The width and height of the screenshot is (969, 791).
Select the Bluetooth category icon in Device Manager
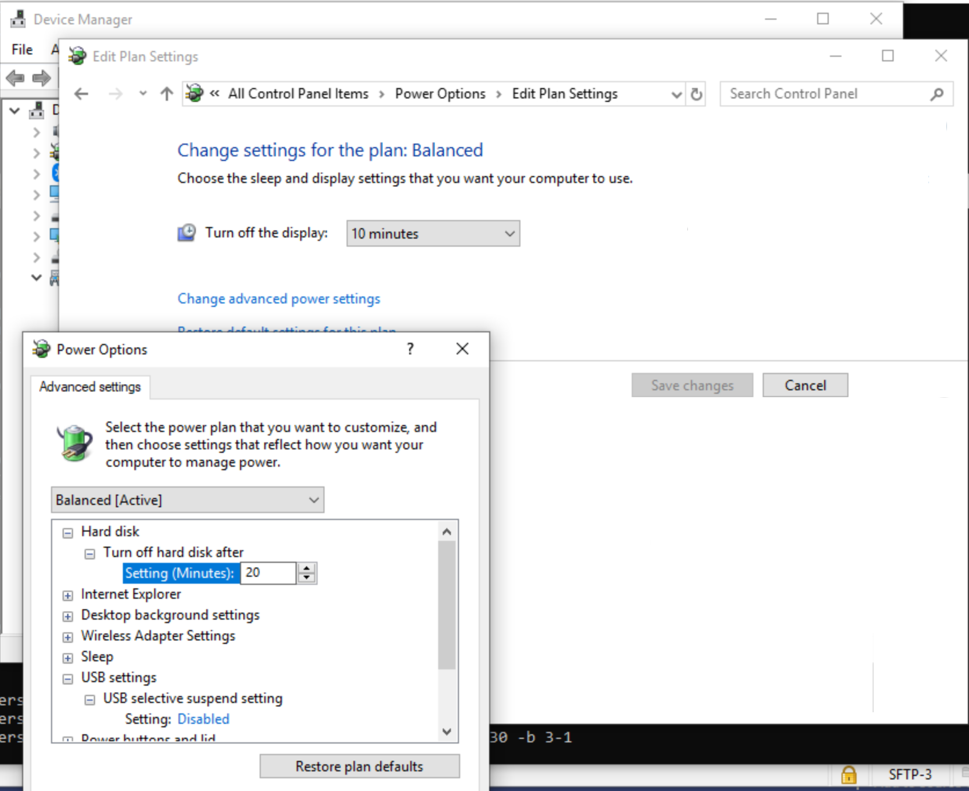coord(56,173)
